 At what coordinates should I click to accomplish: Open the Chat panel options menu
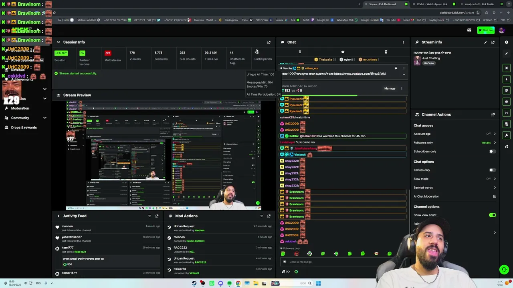403,42
